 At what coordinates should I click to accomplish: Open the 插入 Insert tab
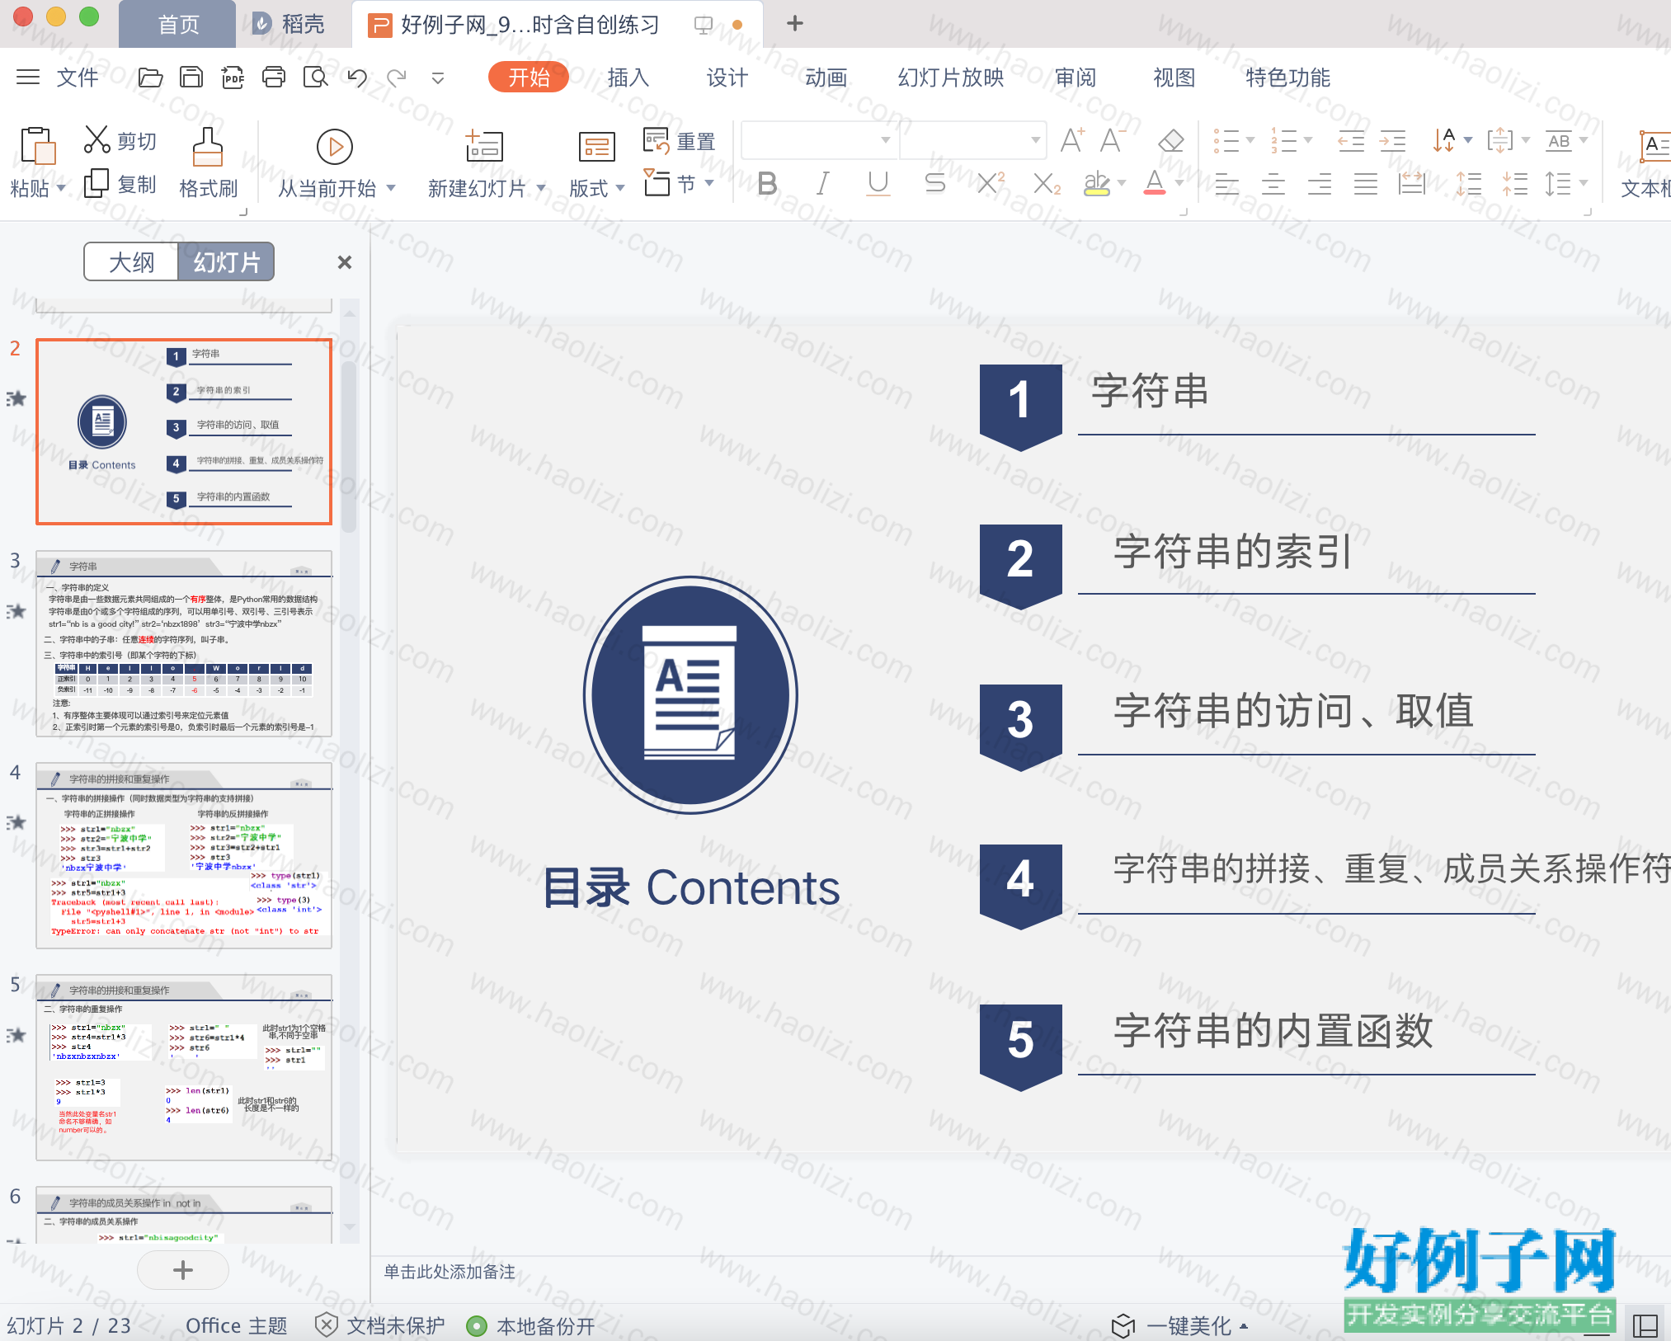628,78
